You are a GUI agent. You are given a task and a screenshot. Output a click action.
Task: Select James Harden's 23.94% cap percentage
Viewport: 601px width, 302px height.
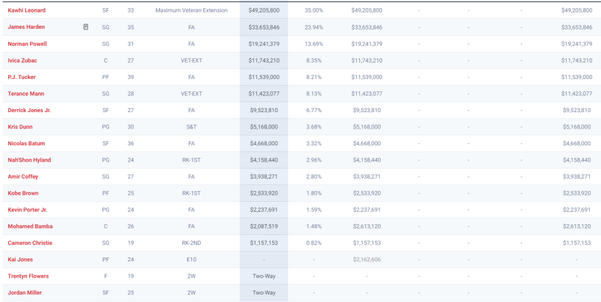pyautogui.click(x=314, y=27)
